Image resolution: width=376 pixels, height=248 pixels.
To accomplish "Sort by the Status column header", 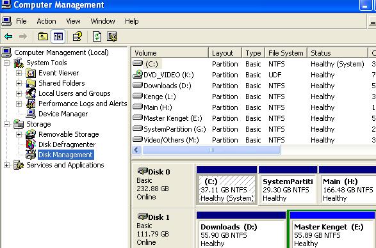I will tap(338, 53).
